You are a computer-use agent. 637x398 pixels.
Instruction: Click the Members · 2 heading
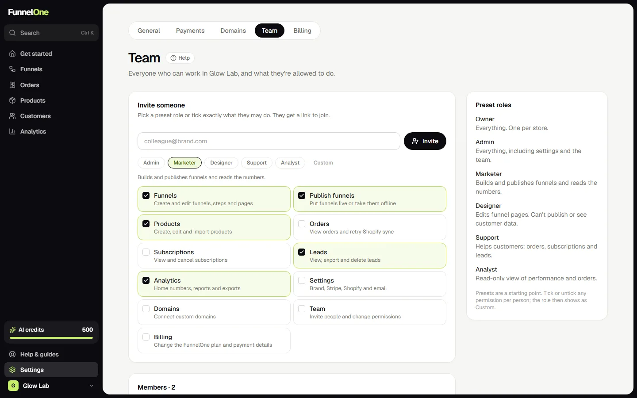(157, 387)
